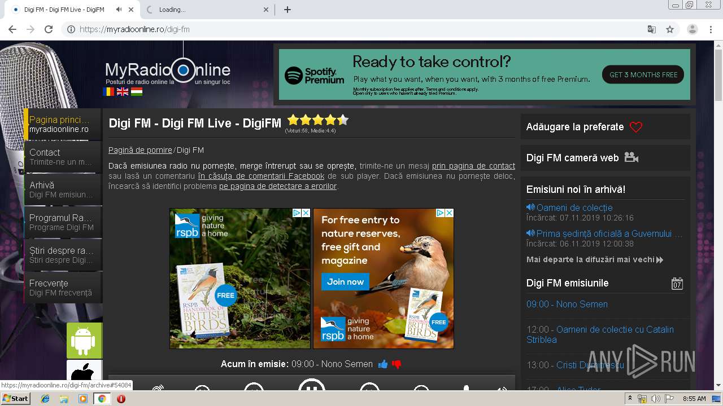723x406 pixels.
Task: Click GET 3 MONTHS FREE button
Action: 643,74
